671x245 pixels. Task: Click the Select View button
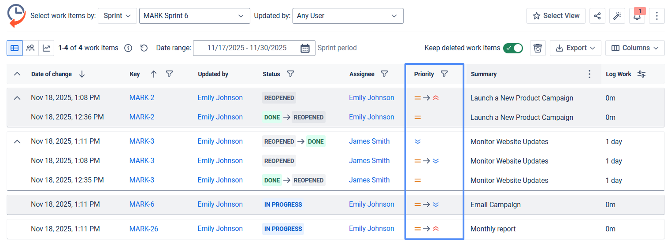[556, 16]
